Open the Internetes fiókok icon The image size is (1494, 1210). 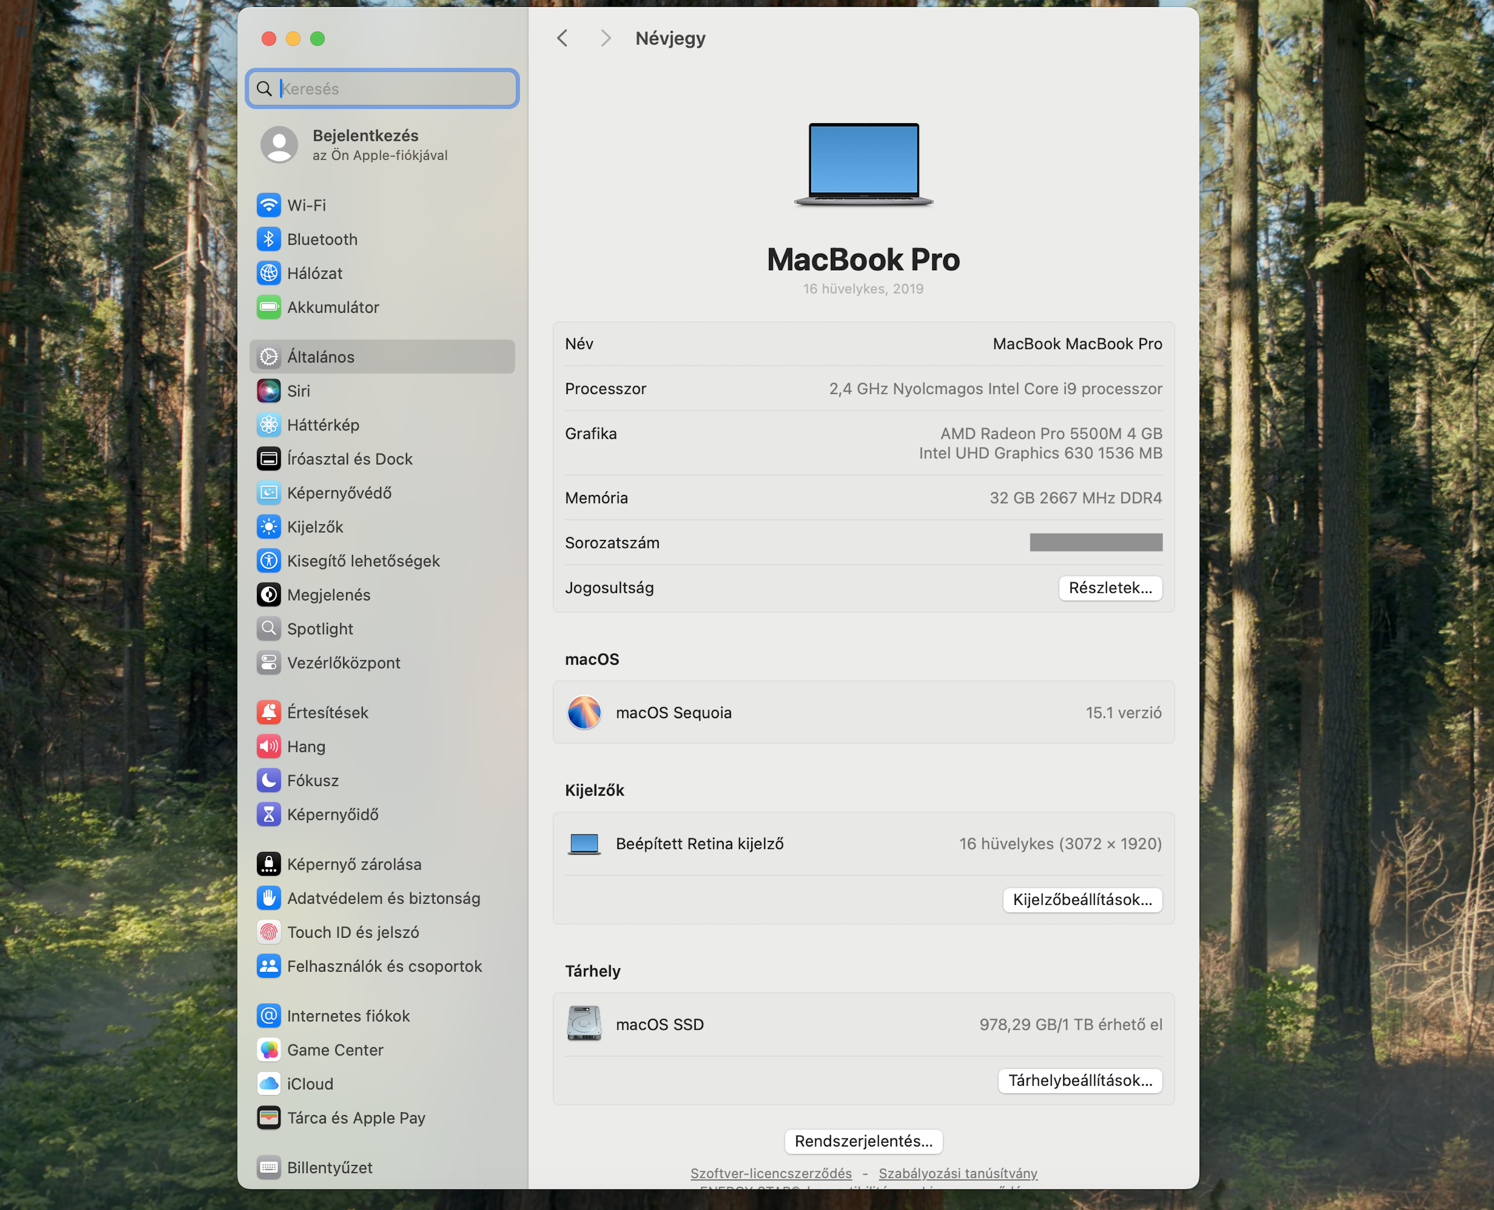tap(268, 1015)
